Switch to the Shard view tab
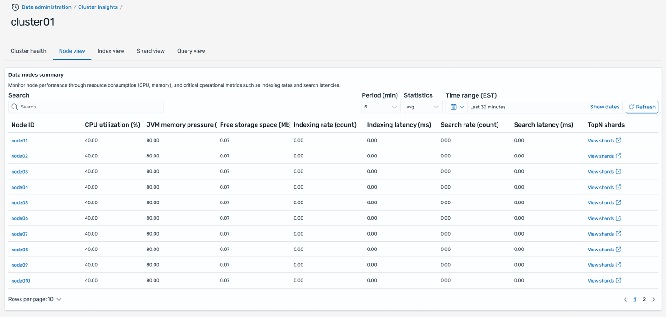The width and height of the screenshot is (666, 317). click(x=150, y=51)
